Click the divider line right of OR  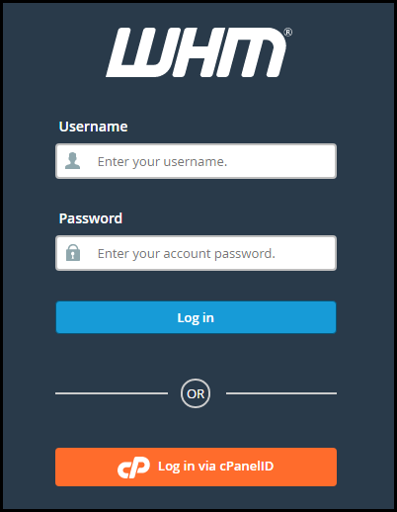(x=281, y=393)
